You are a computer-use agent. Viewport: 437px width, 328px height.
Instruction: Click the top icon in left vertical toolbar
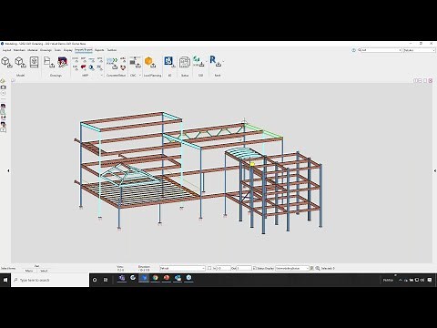pos(3,81)
